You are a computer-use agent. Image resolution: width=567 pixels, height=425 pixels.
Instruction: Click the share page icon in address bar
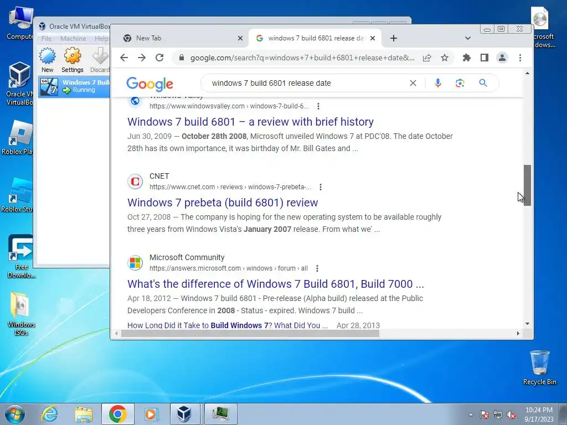point(427,58)
